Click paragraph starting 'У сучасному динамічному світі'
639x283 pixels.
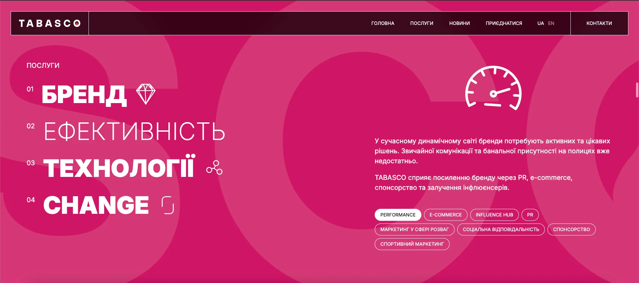coord(492,151)
